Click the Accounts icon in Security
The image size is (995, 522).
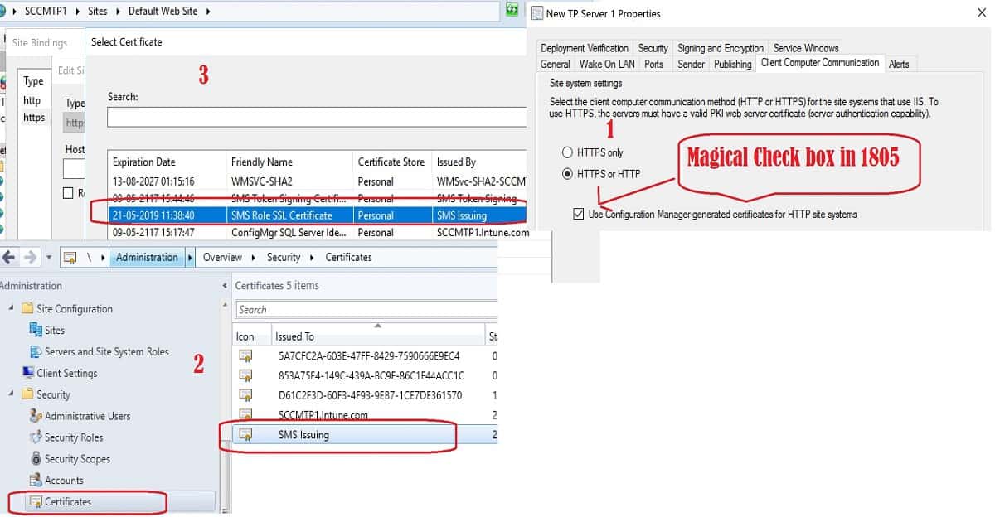(x=36, y=481)
